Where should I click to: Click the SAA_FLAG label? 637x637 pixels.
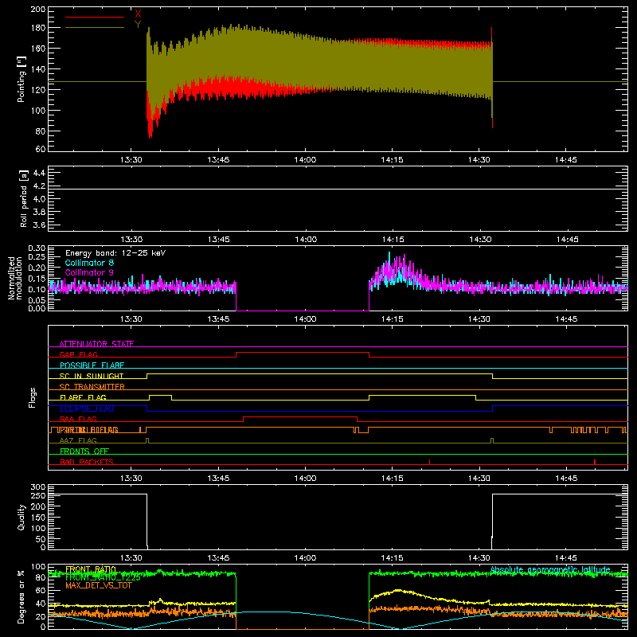coord(78,419)
